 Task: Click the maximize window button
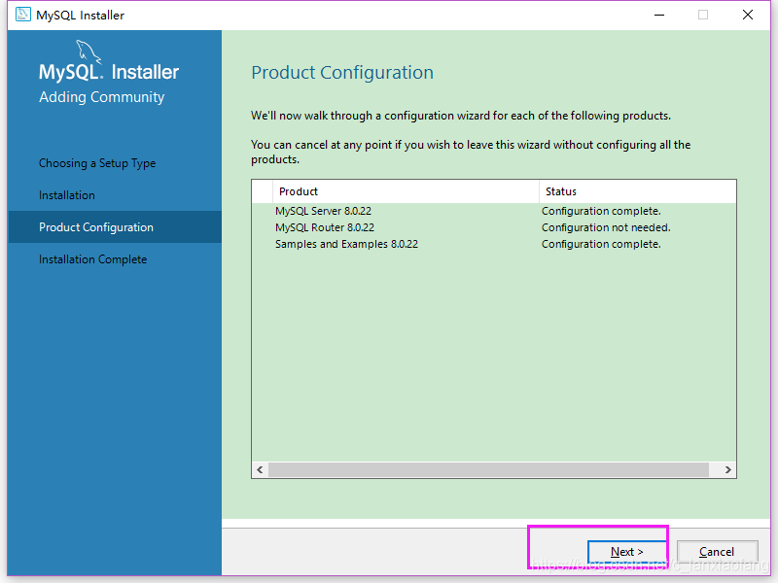(x=703, y=15)
